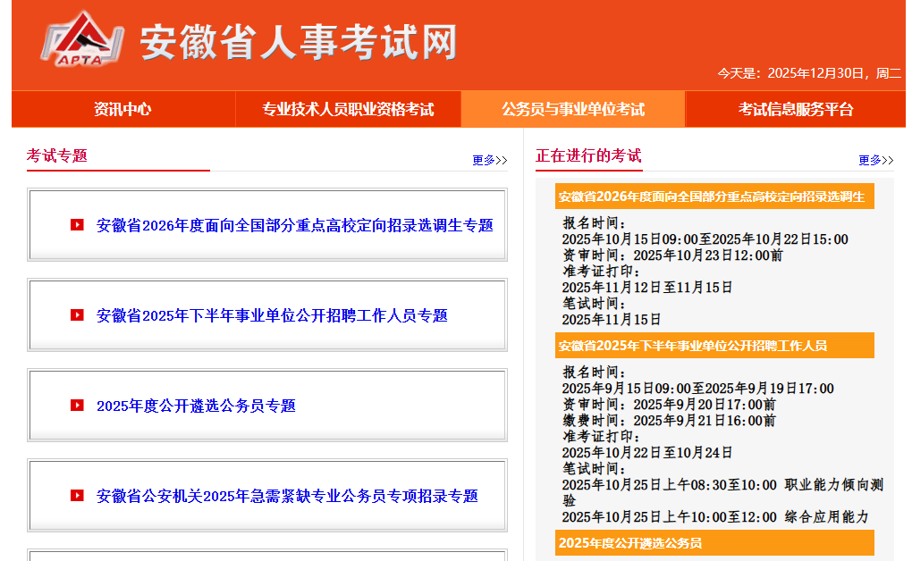Click red arrow icon beside 公安机关急需紧缺专业专题
This screenshot has width=912, height=561.
(77, 496)
